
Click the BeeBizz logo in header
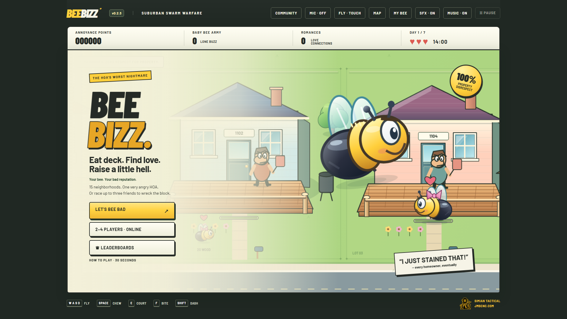click(x=84, y=13)
